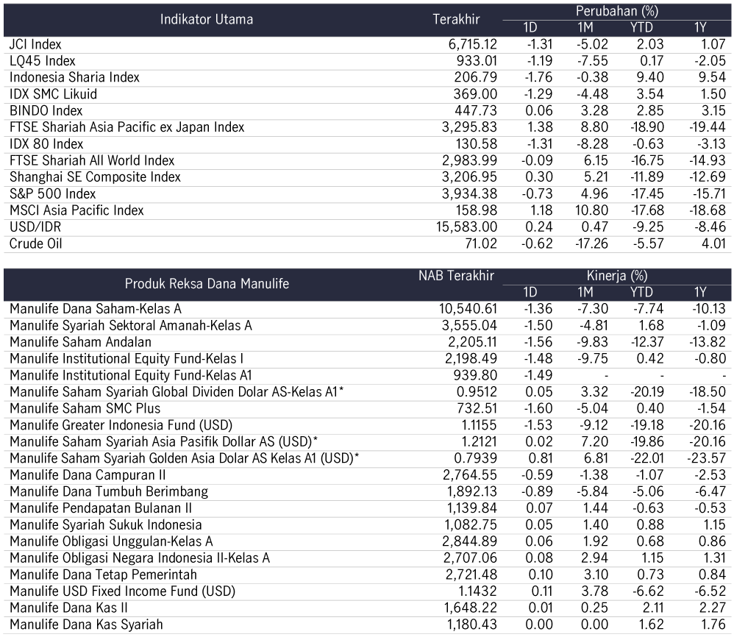Screen dimensions: 734x637
Task: Click 'FTSE Shariah All World Index' label
Action: [x=92, y=160]
